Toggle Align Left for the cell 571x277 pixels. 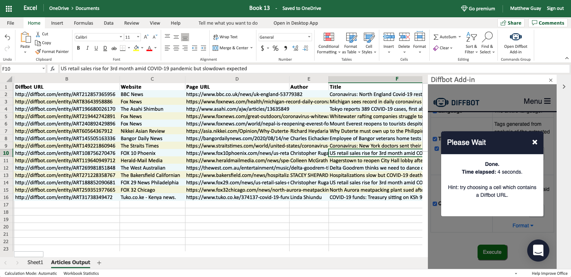pos(167,48)
